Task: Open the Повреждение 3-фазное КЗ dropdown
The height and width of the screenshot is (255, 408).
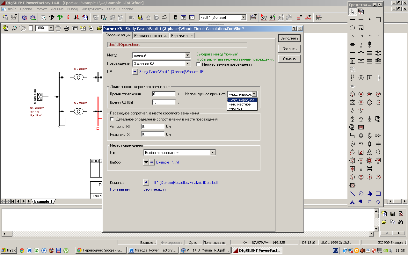Action: click(x=188, y=64)
